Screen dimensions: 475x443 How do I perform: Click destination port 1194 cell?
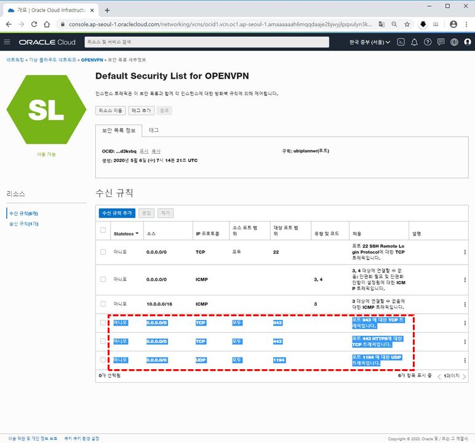[x=279, y=360]
